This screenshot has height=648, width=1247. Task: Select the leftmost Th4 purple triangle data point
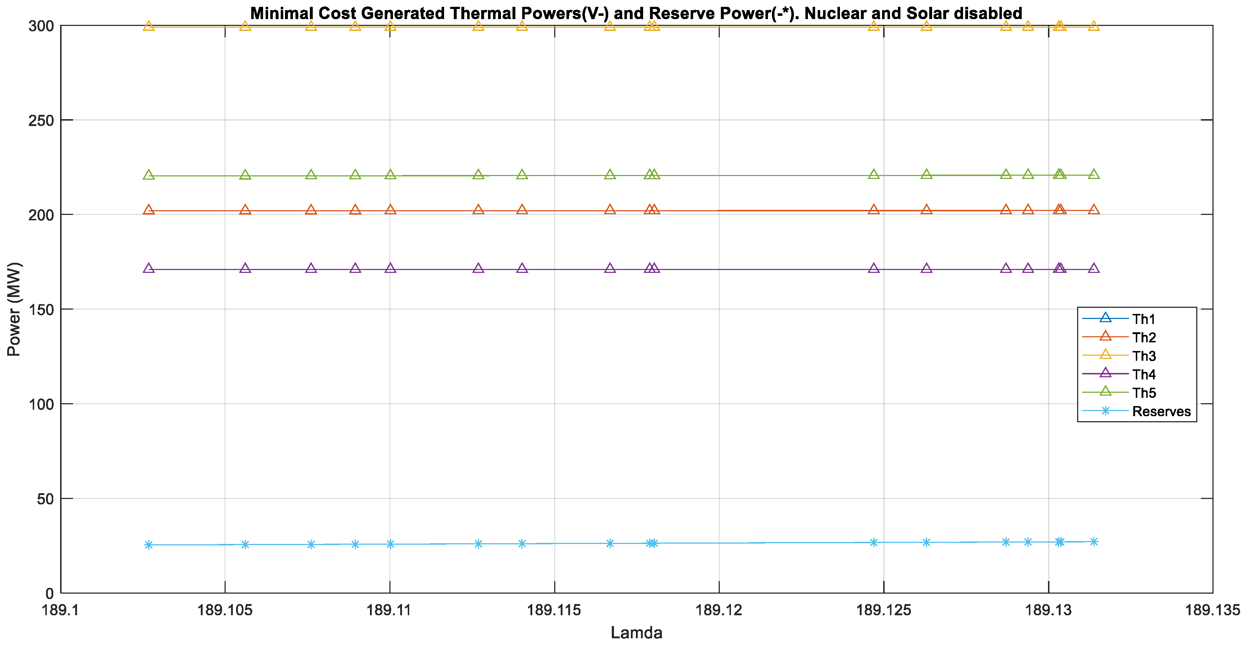(x=149, y=269)
